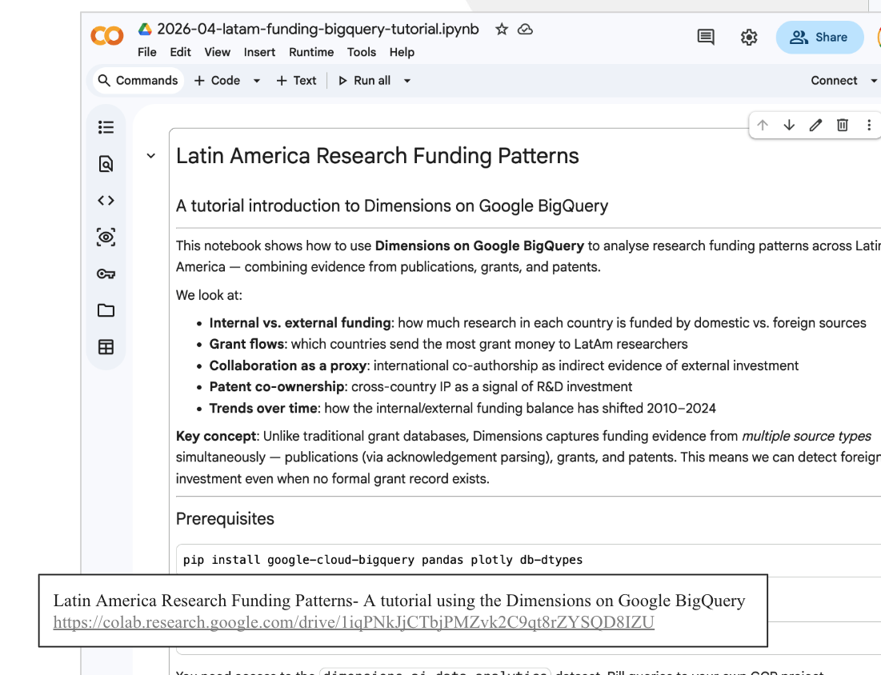The image size is (881, 675).
Task: Expand the Run all dropdown arrow
Action: pyautogui.click(x=407, y=81)
